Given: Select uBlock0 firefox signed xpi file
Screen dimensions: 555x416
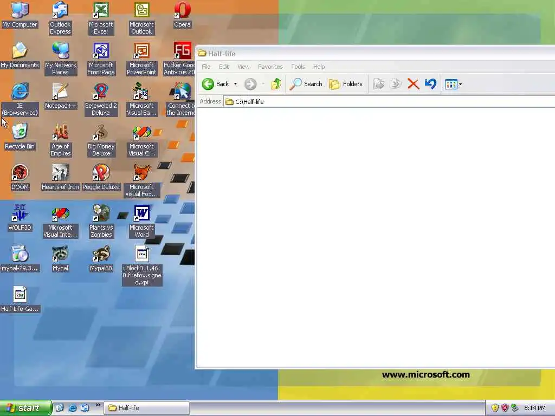Looking at the screenshot, I should point(141,266).
